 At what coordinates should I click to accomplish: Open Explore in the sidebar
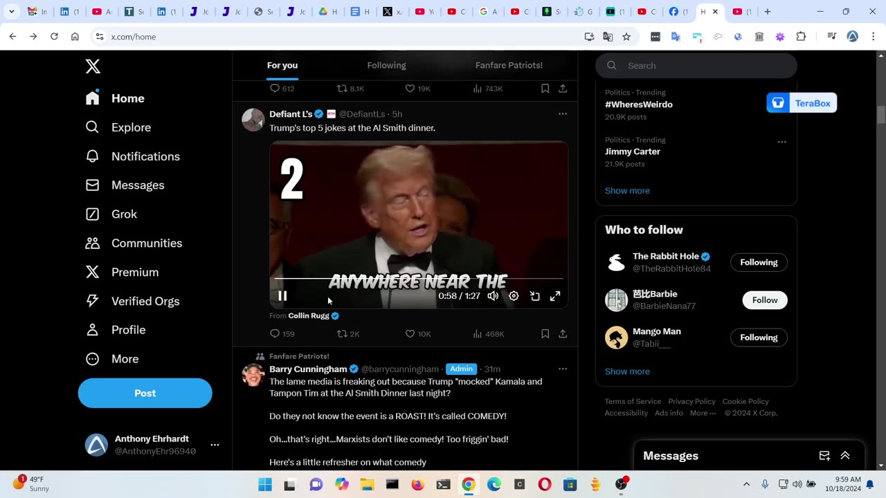tap(118, 127)
